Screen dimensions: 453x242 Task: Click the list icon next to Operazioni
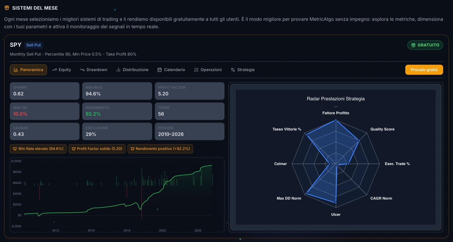coord(196,70)
